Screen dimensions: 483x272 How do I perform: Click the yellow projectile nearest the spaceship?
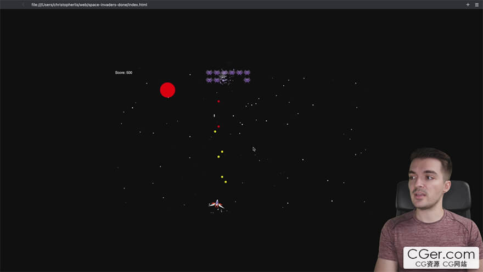[x=226, y=181]
